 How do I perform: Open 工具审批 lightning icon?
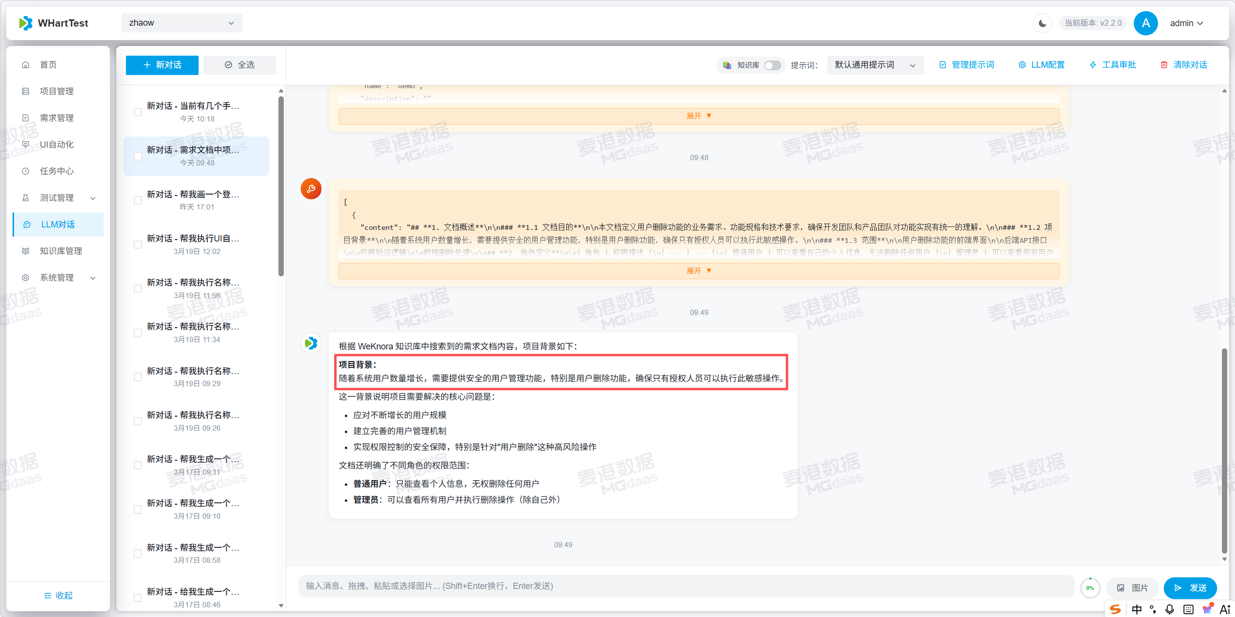tap(1093, 65)
